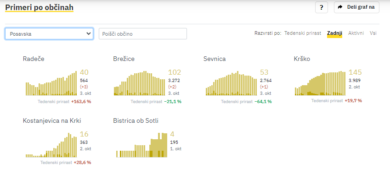Screen dimensions: 390x175
Task: Sort by Tedenski prirast
Action: (303, 33)
